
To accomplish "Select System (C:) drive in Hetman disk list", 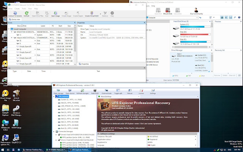I will point(191,27).
